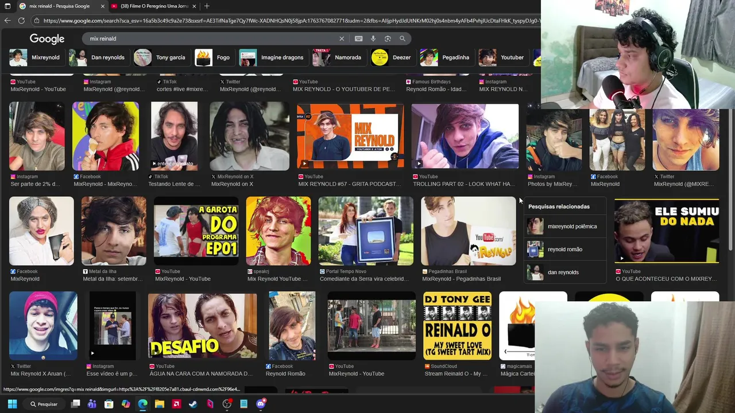
Task: View site information icon in address bar
Action: [x=37, y=21]
